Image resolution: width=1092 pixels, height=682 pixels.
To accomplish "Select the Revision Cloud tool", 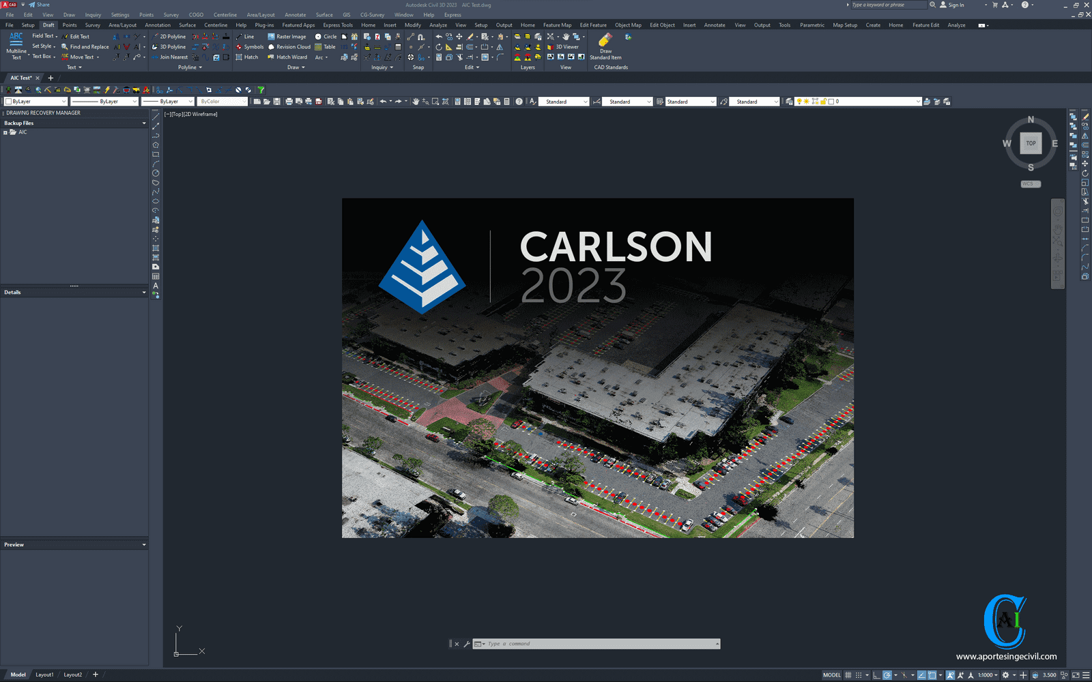I will tap(289, 47).
